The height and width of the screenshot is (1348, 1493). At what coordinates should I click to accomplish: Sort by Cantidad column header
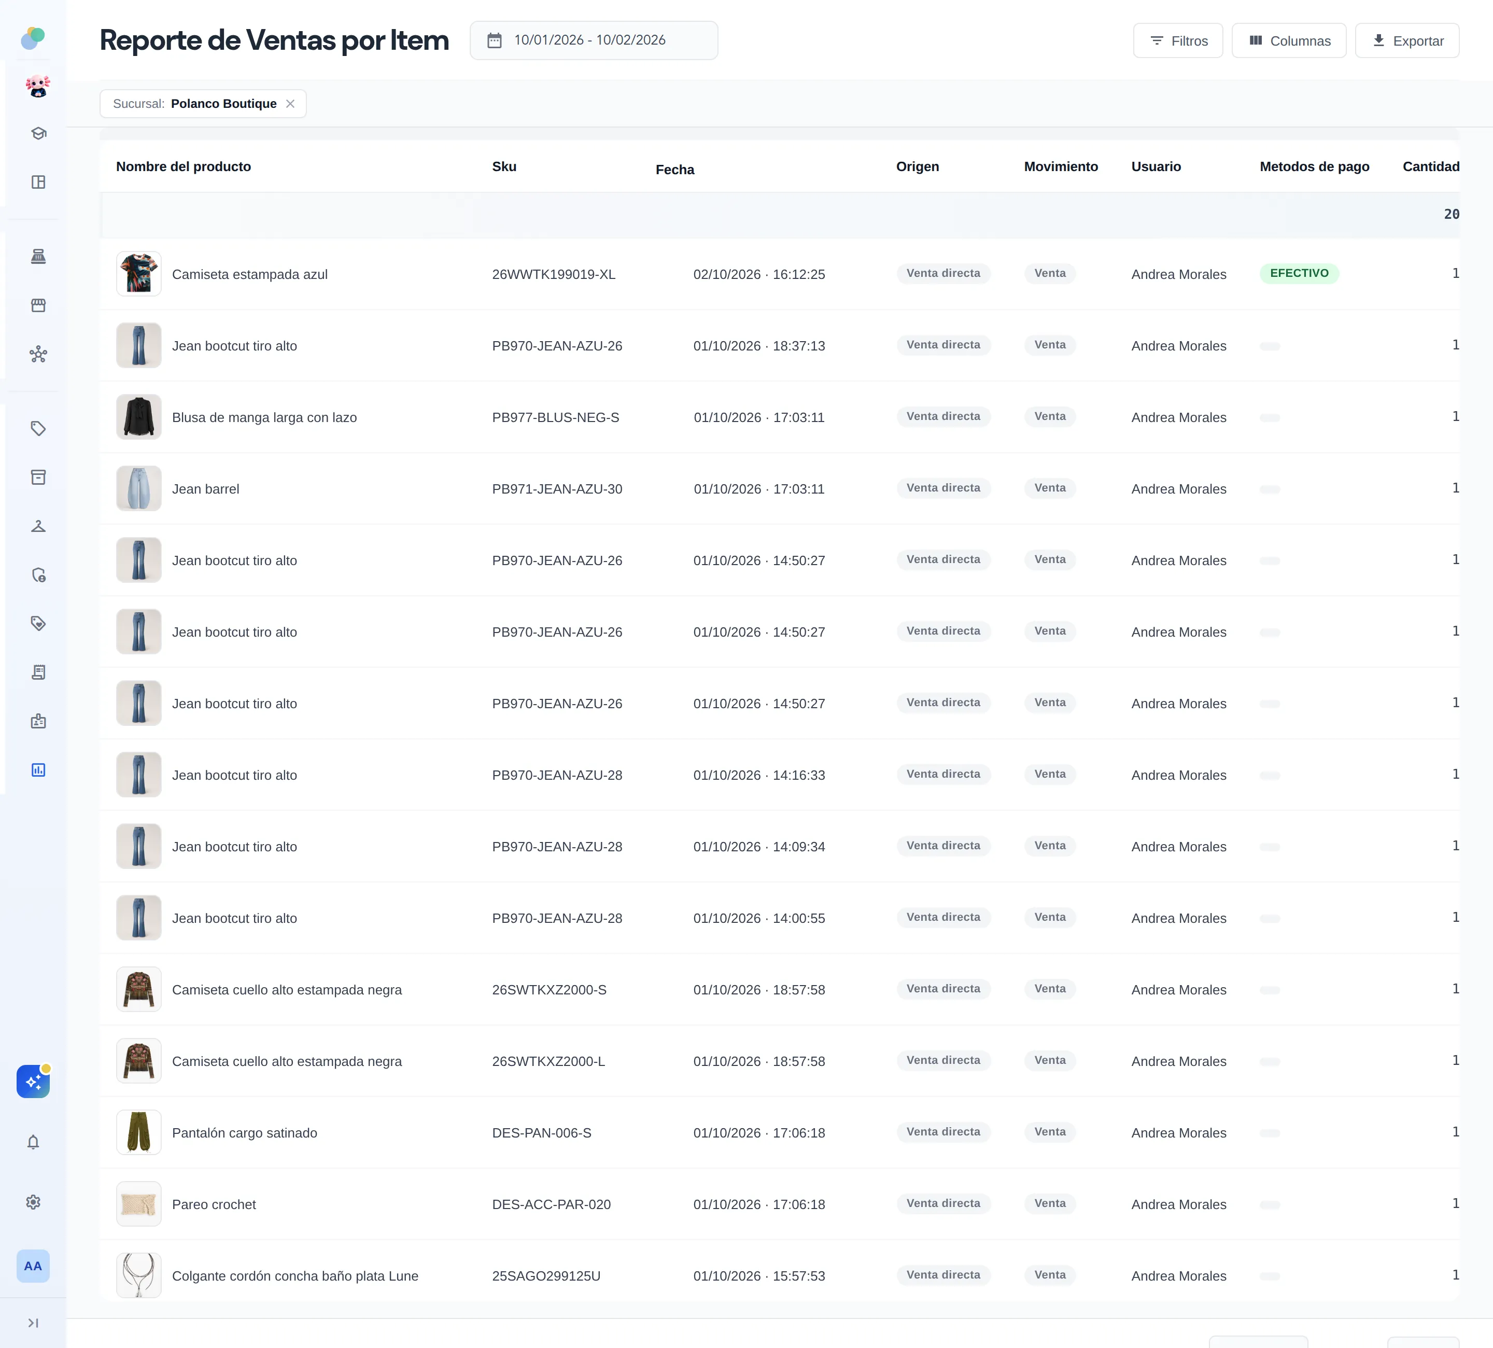1431,166
